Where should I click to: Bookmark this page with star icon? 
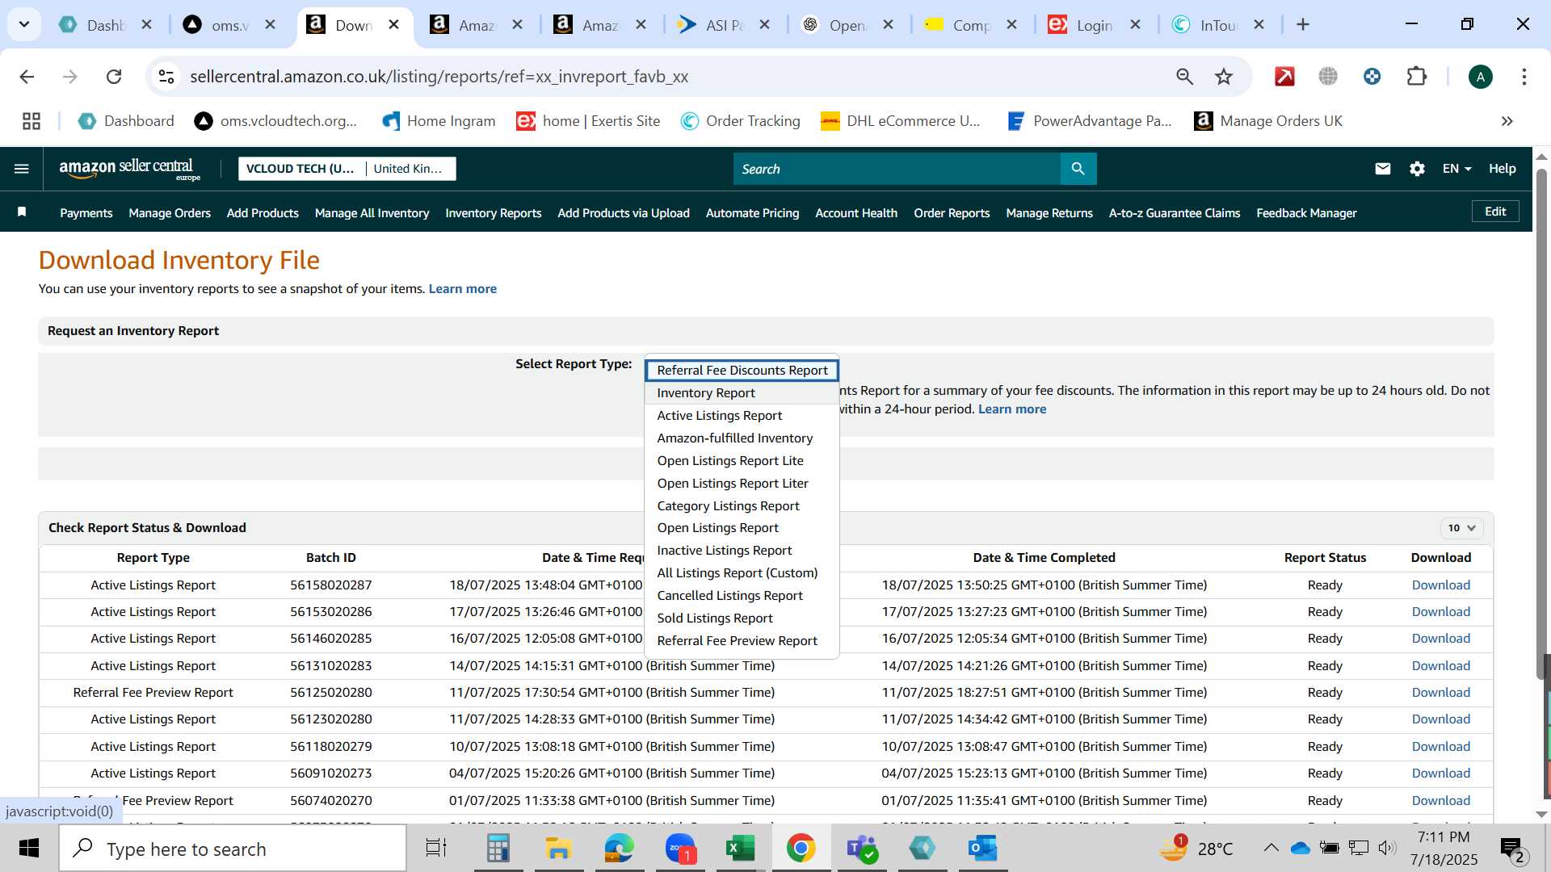[x=1224, y=77]
